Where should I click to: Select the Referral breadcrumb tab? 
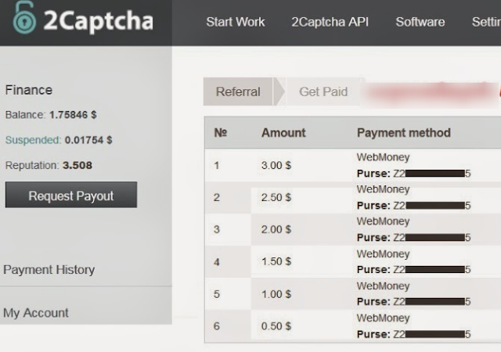(x=238, y=92)
